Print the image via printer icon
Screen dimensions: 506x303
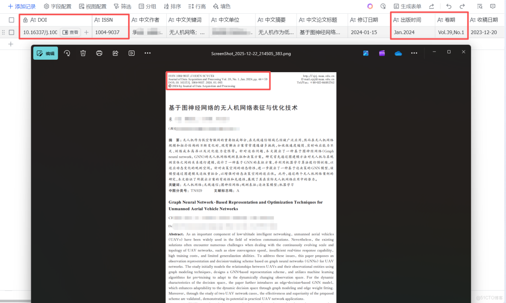(99, 53)
